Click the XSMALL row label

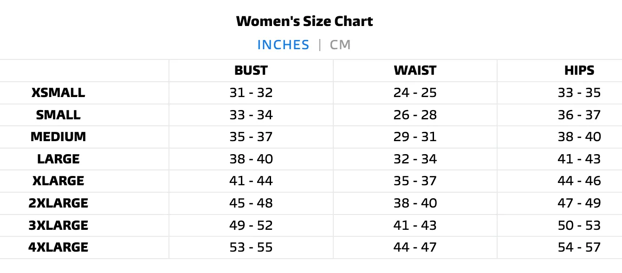(x=58, y=93)
